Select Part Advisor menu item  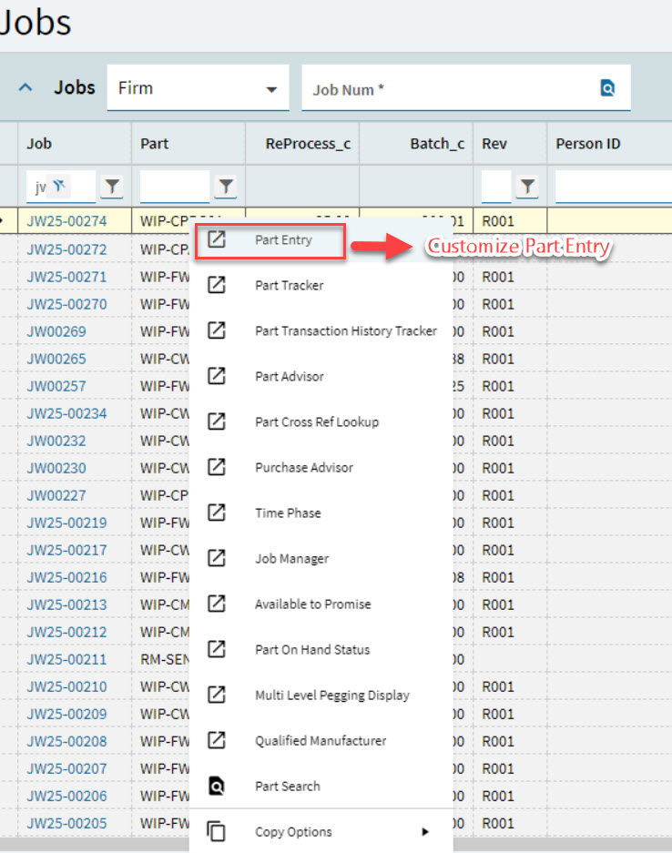tap(321, 377)
